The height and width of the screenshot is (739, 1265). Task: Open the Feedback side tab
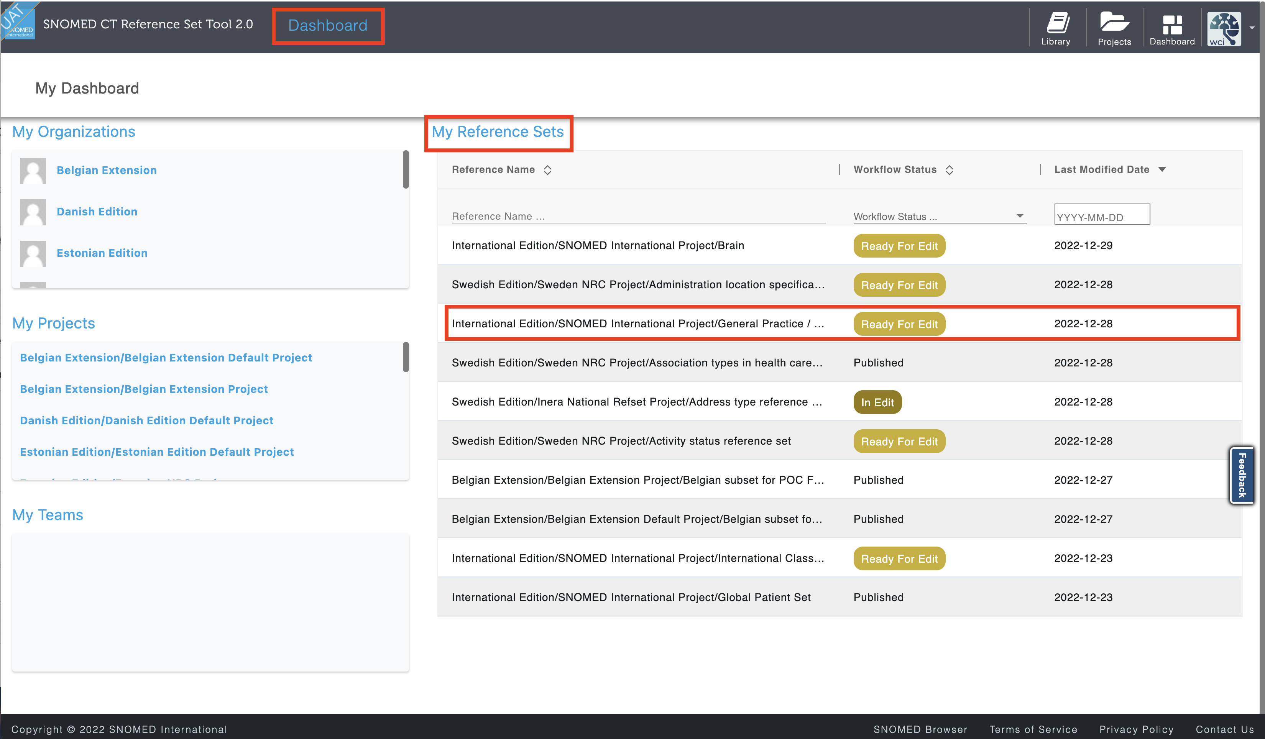(1242, 475)
